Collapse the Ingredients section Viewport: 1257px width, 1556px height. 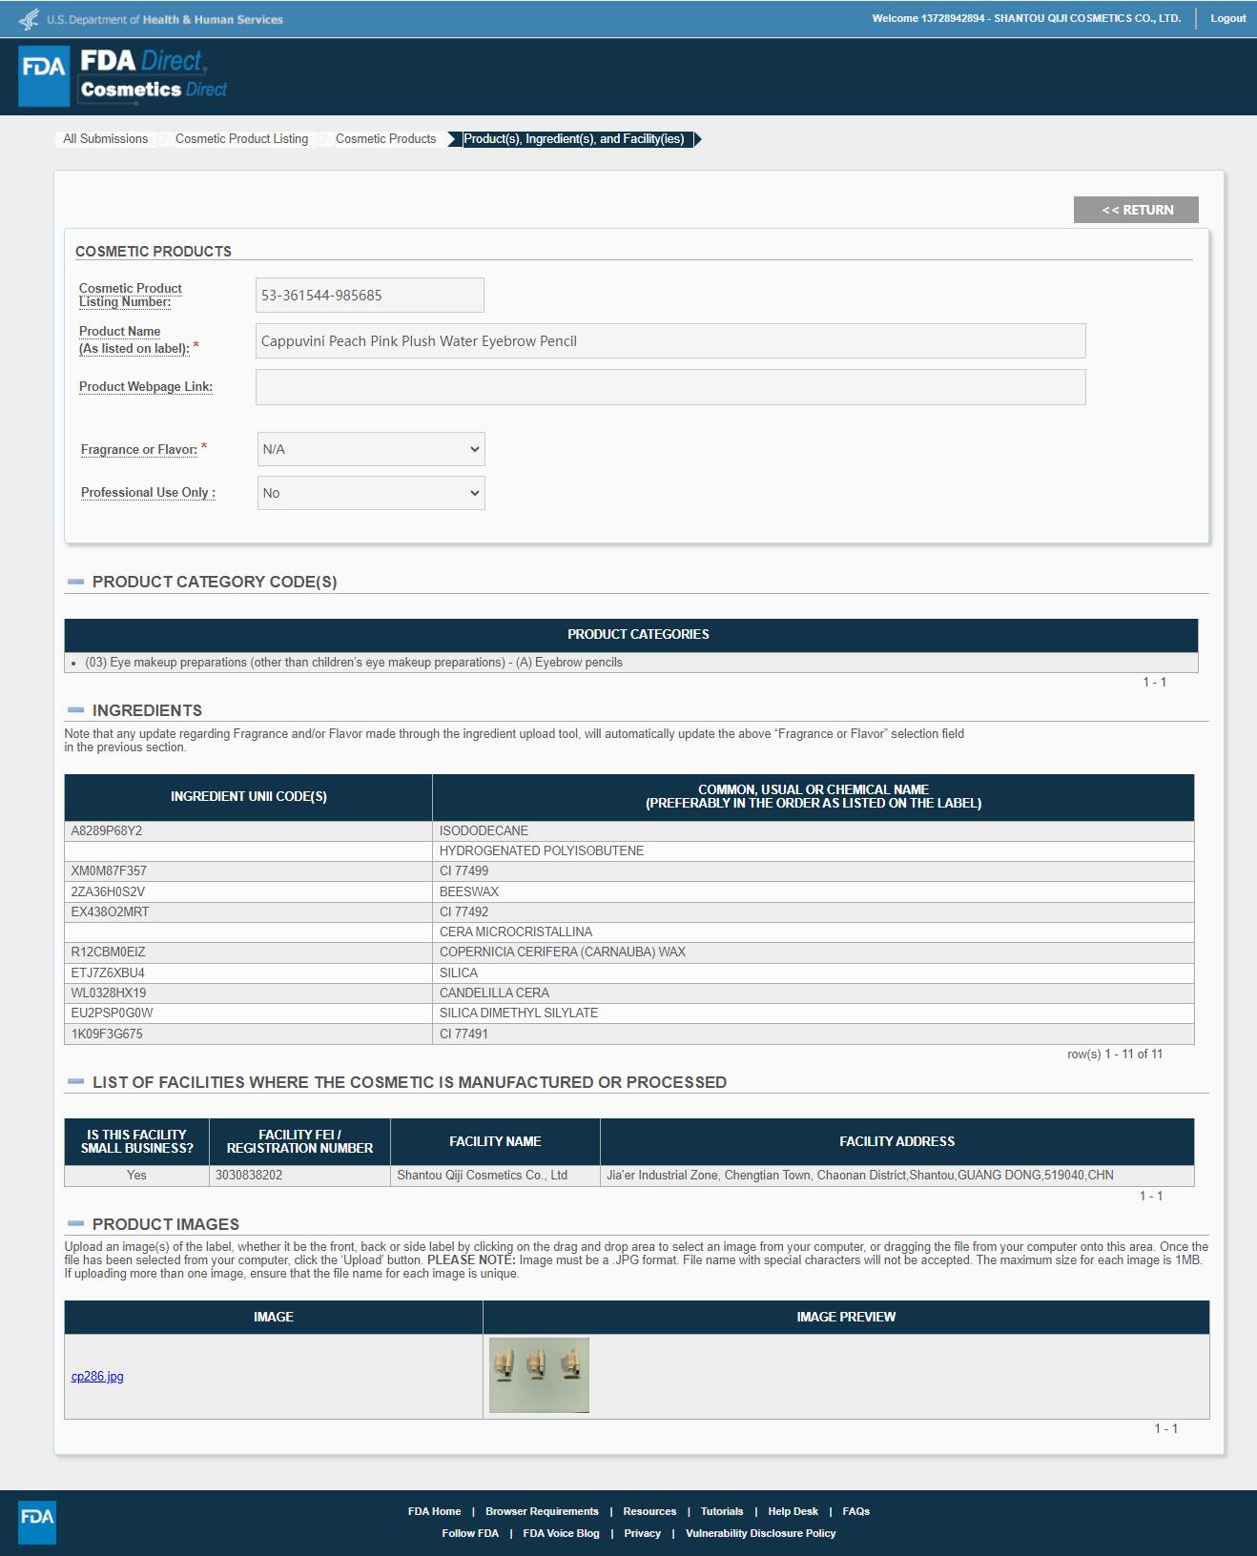pyautogui.click(x=76, y=710)
